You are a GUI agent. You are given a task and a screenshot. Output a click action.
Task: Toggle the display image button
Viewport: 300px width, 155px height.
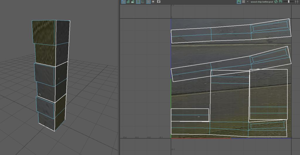tap(239, 1)
